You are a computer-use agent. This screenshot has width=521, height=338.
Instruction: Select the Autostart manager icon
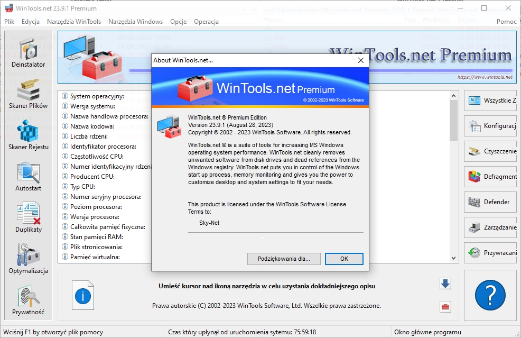(28, 177)
